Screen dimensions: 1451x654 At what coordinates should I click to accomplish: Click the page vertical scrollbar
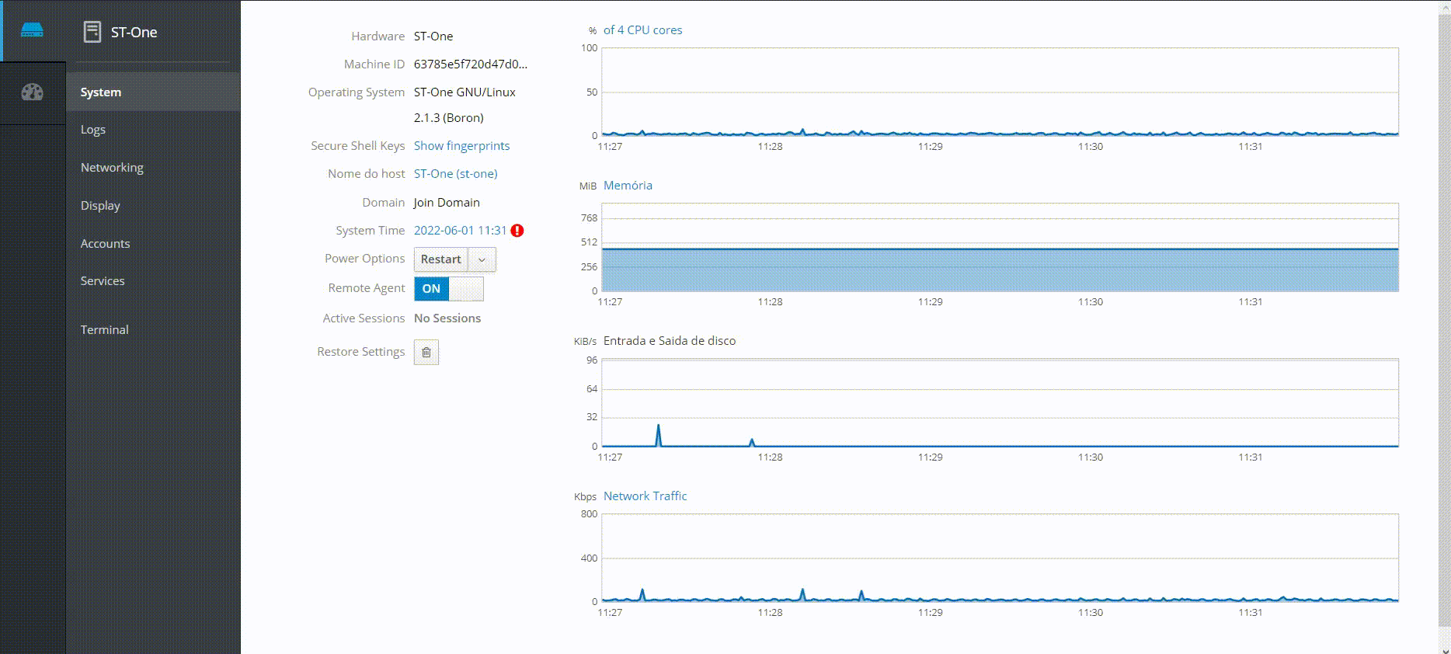click(1444, 311)
